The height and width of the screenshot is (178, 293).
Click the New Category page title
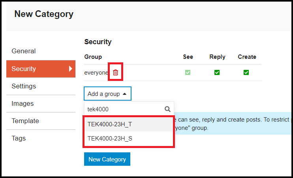tap(44, 14)
